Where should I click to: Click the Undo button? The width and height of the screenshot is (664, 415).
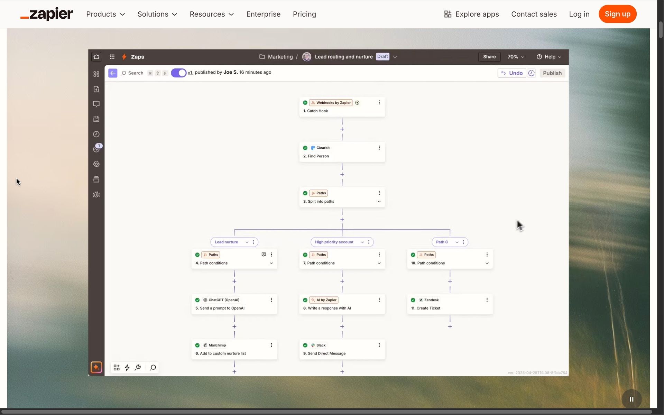coord(512,73)
